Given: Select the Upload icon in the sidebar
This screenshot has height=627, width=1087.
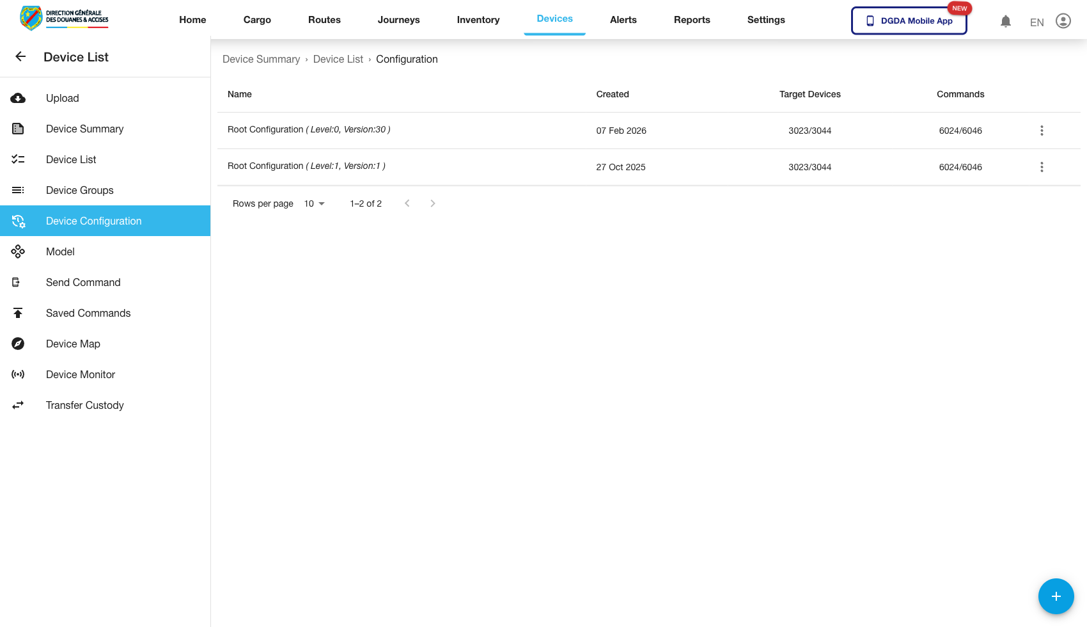Looking at the screenshot, I should click(18, 98).
